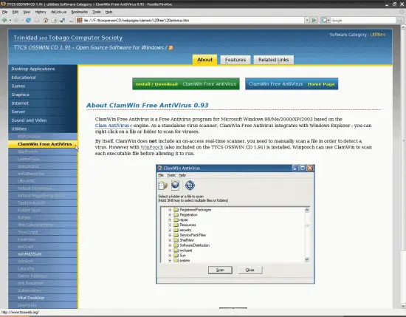Click ClamWin Free AntiVirus Home Page button
This screenshot has width=406, height=317.
pyautogui.click(x=292, y=84)
